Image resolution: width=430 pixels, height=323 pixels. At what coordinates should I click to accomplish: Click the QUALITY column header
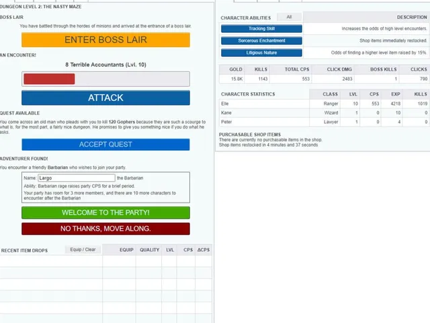[149, 250]
